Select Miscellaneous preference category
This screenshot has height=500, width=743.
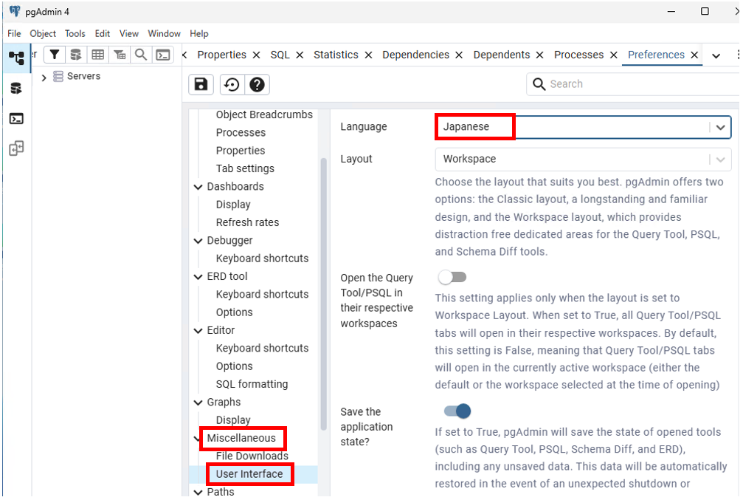tap(241, 438)
